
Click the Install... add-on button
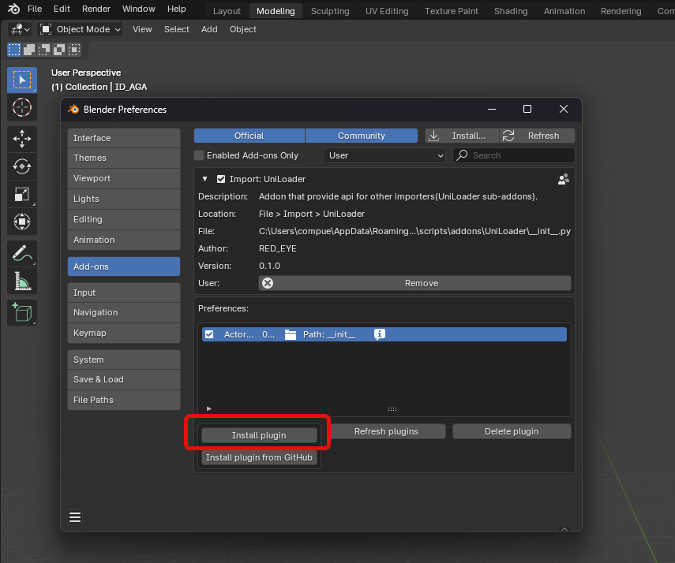coord(463,136)
